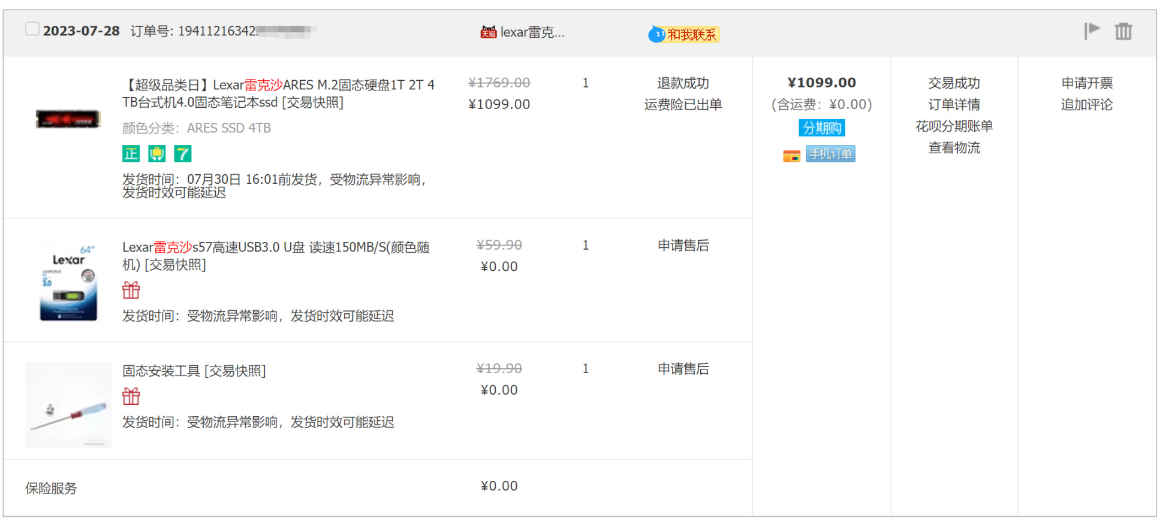Click the flag icon to mark order
Image resolution: width=1163 pixels, height=524 pixels.
[1092, 31]
